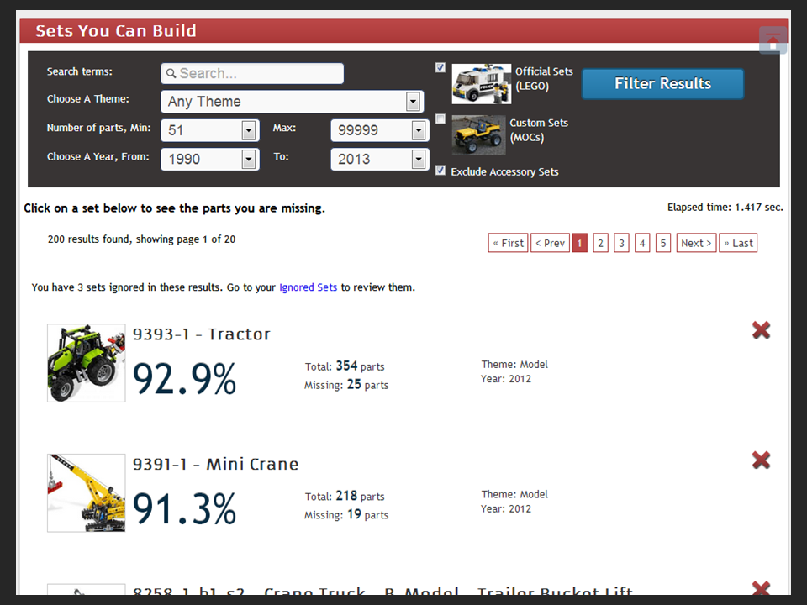Click the Custom Sets (MOCs) label
Viewport: 807px width, 605px height.
(539, 130)
